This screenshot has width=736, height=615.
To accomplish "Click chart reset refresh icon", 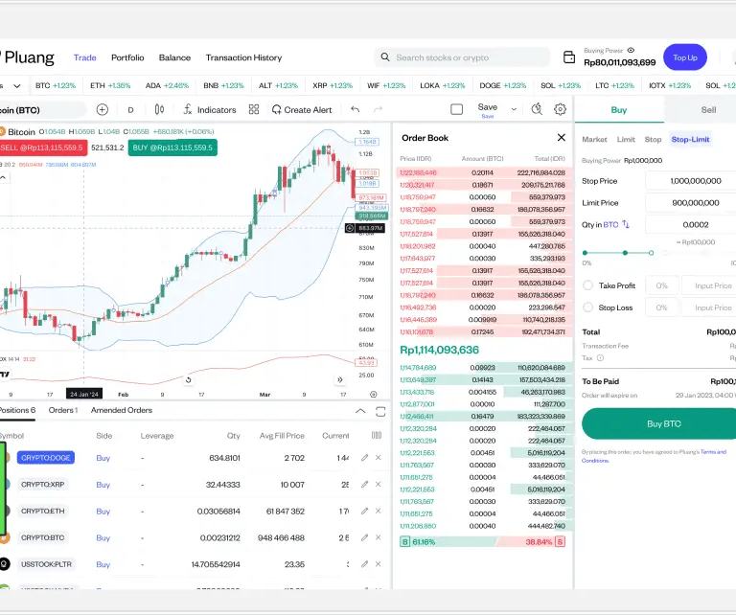I will (x=188, y=380).
